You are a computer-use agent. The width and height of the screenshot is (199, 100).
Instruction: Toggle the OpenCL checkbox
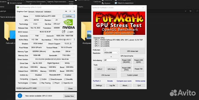pos(30,79)
